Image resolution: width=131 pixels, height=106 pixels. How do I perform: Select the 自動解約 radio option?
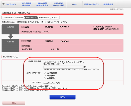click(x=45, y=78)
